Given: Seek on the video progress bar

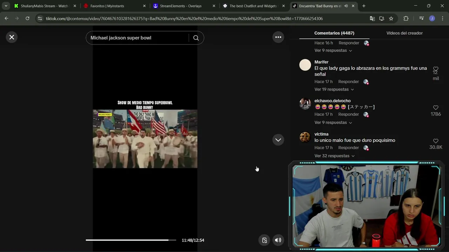Looking at the screenshot, I should (131, 240).
